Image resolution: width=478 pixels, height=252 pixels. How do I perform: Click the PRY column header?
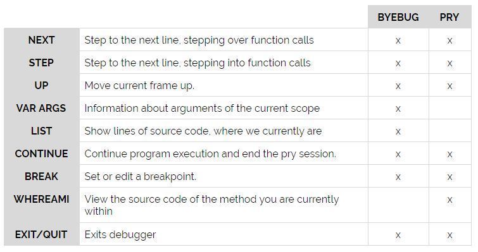click(449, 17)
